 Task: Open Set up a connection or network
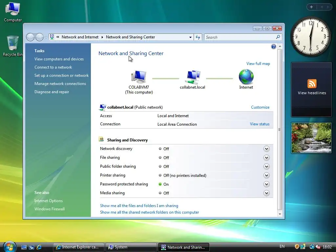pyautogui.click(x=61, y=75)
